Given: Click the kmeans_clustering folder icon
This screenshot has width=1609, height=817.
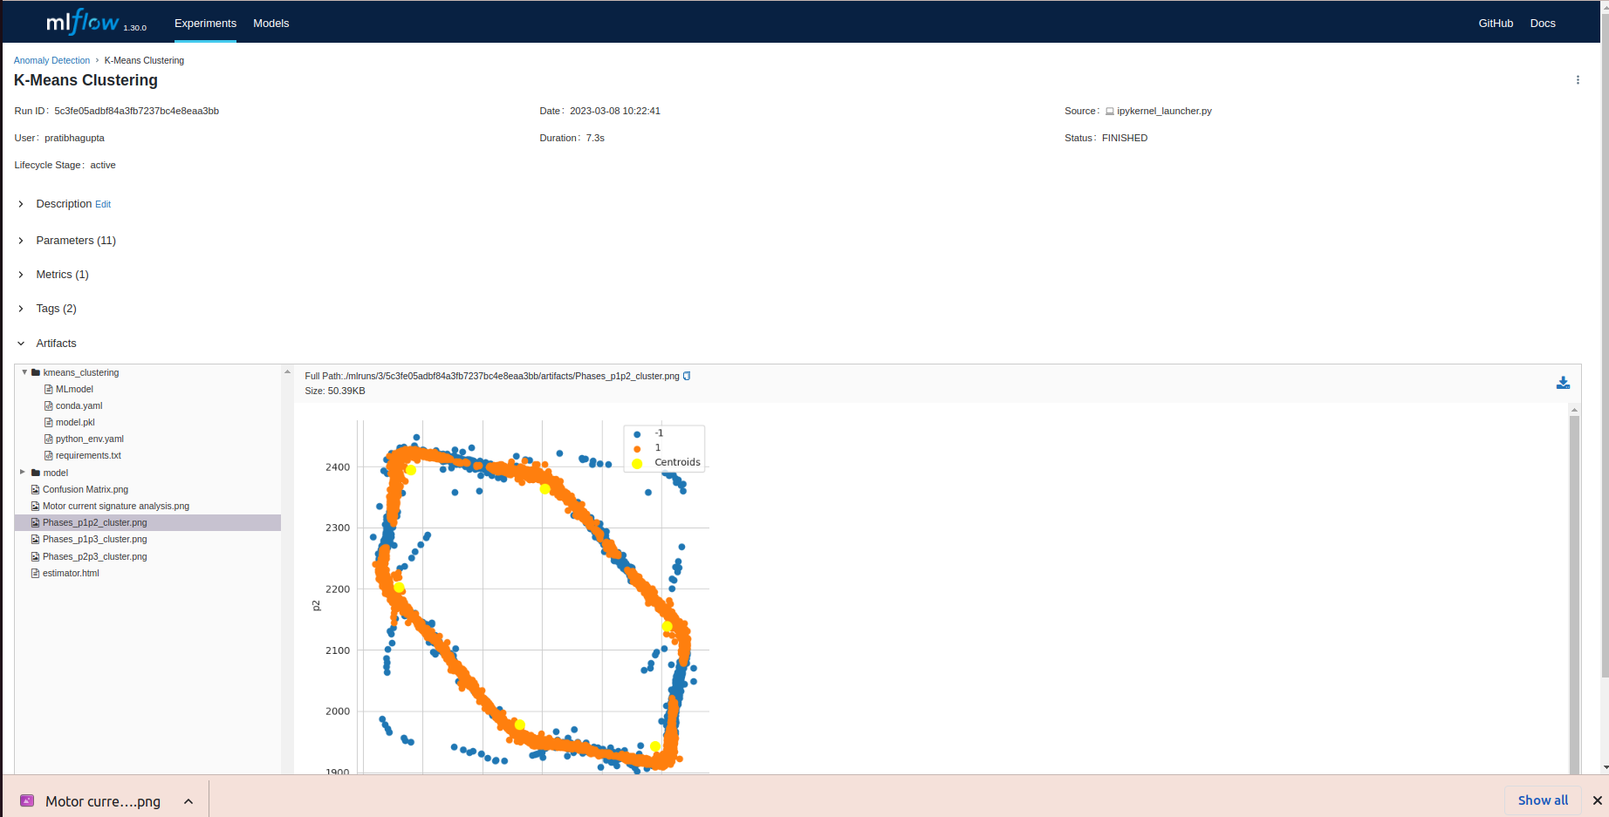Looking at the screenshot, I should [x=36, y=372].
